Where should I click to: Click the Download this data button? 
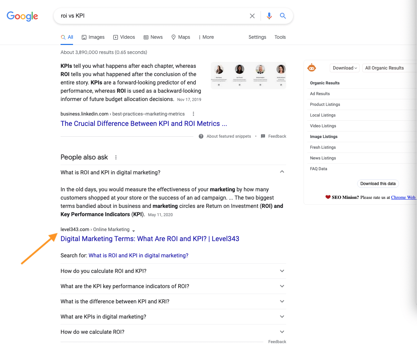tap(378, 184)
